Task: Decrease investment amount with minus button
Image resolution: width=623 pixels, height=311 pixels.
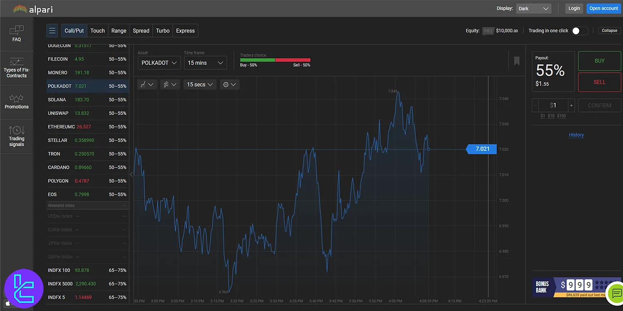Action: (x=535, y=105)
